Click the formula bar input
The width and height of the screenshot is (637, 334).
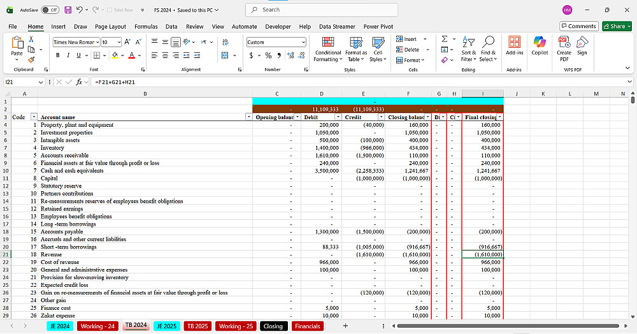point(359,82)
